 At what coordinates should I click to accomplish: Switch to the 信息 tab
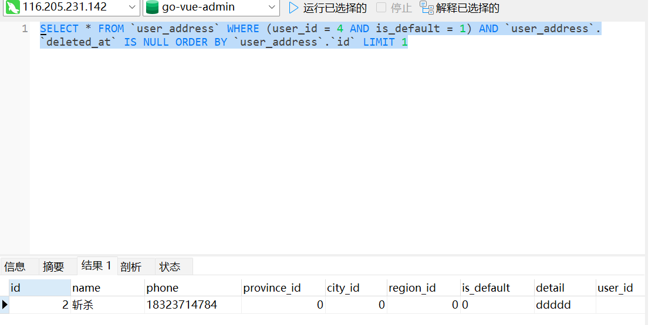[x=19, y=266]
